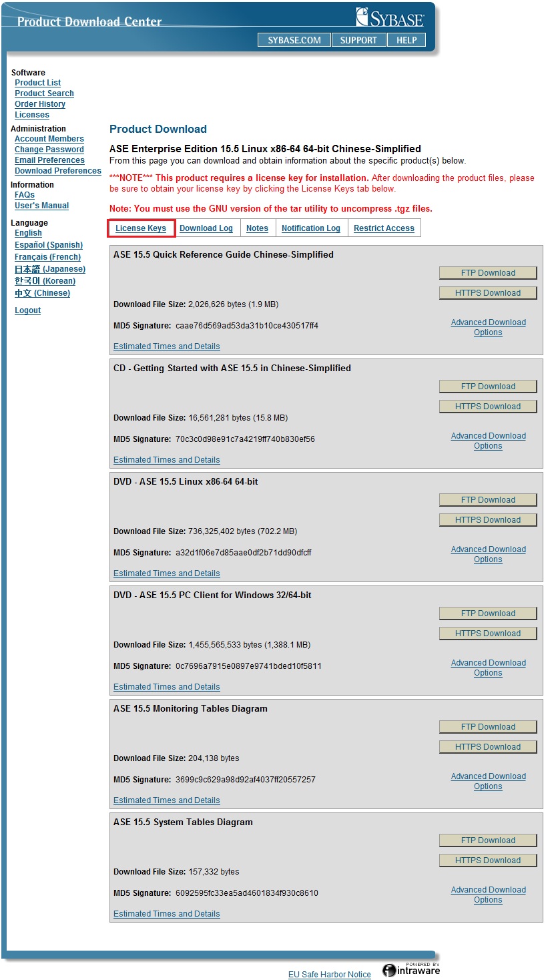Open the Notes tab
The image size is (558, 980).
[257, 228]
